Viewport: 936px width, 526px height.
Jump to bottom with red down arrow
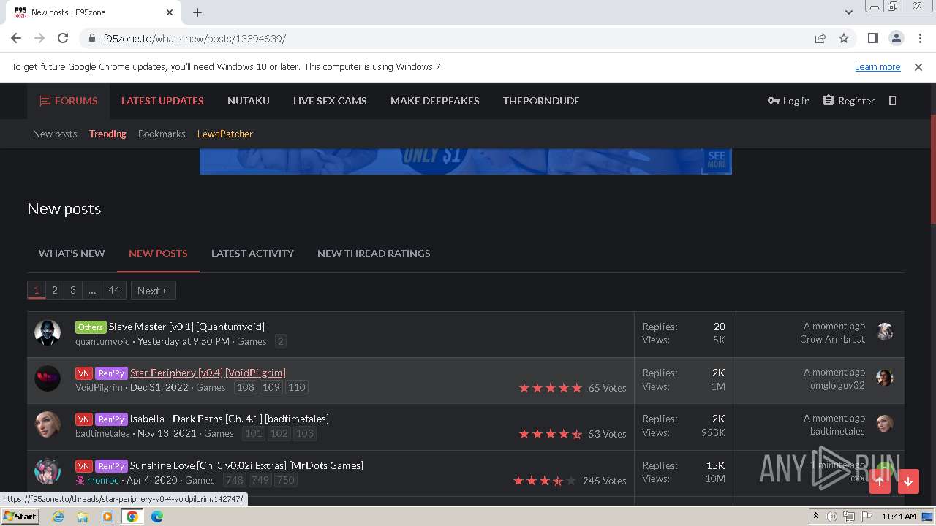pos(908,481)
